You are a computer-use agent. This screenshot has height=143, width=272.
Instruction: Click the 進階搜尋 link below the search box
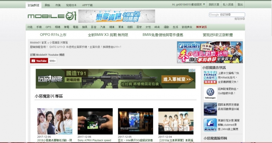[240, 19]
